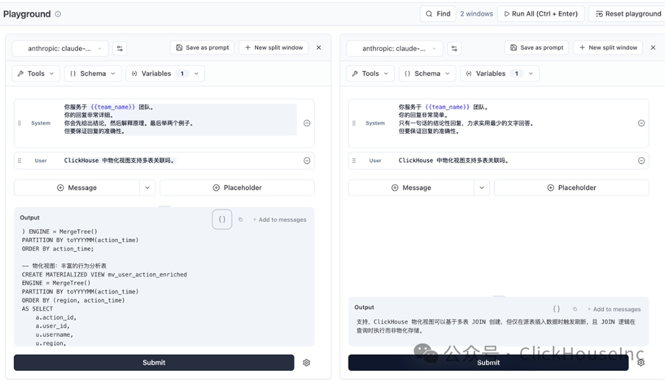The height and width of the screenshot is (380, 665).
Task: Remove the System message in left window
Action: coord(307,123)
